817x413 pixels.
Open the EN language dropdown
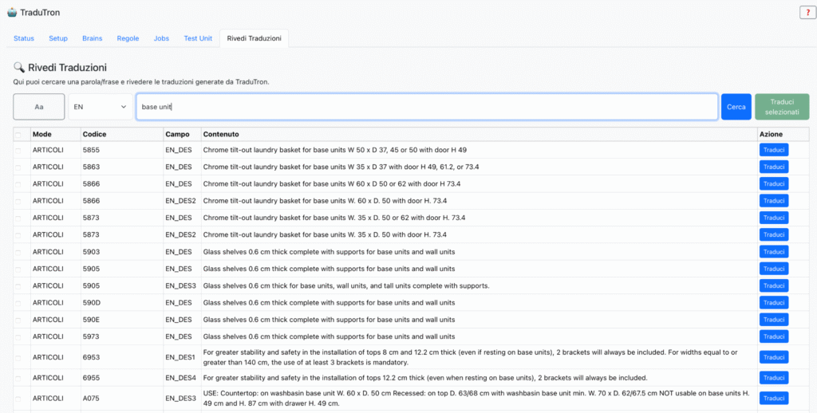pyautogui.click(x=101, y=107)
